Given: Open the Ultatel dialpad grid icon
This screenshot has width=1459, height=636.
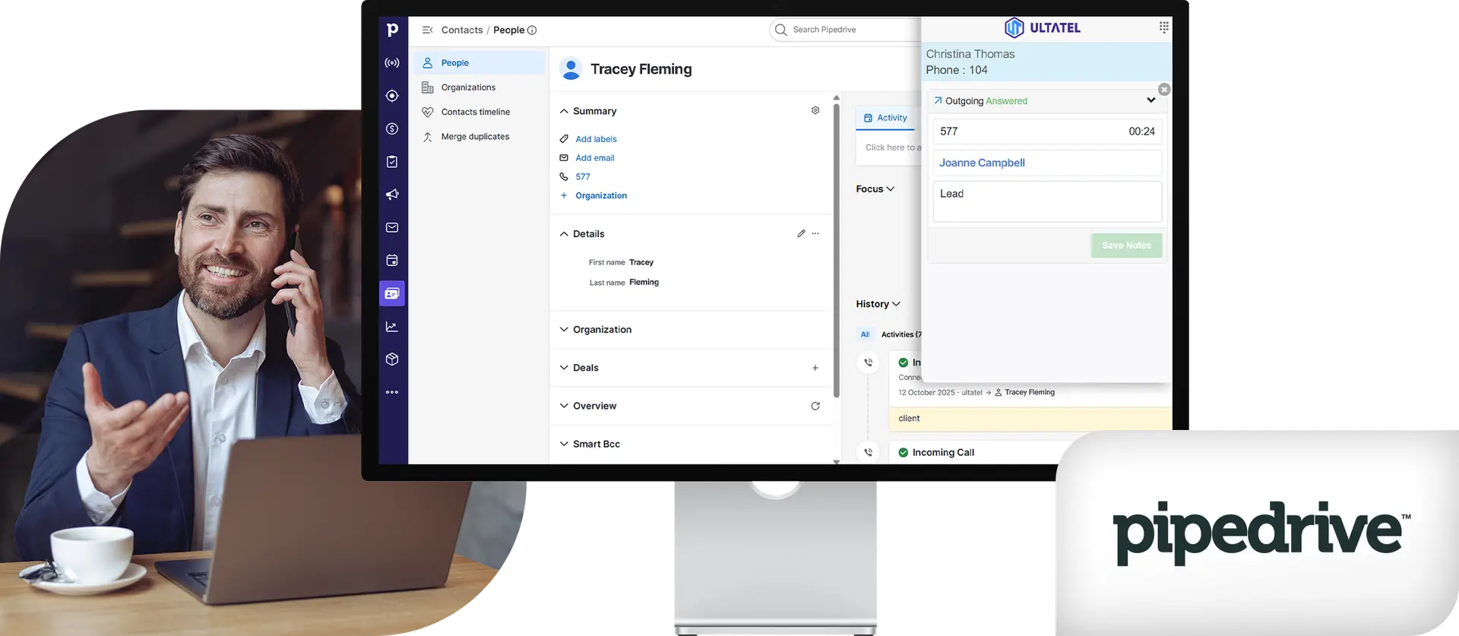Looking at the screenshot, I should [x=1163, y=28].
